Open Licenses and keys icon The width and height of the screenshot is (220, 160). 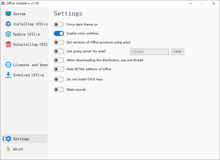8,65
